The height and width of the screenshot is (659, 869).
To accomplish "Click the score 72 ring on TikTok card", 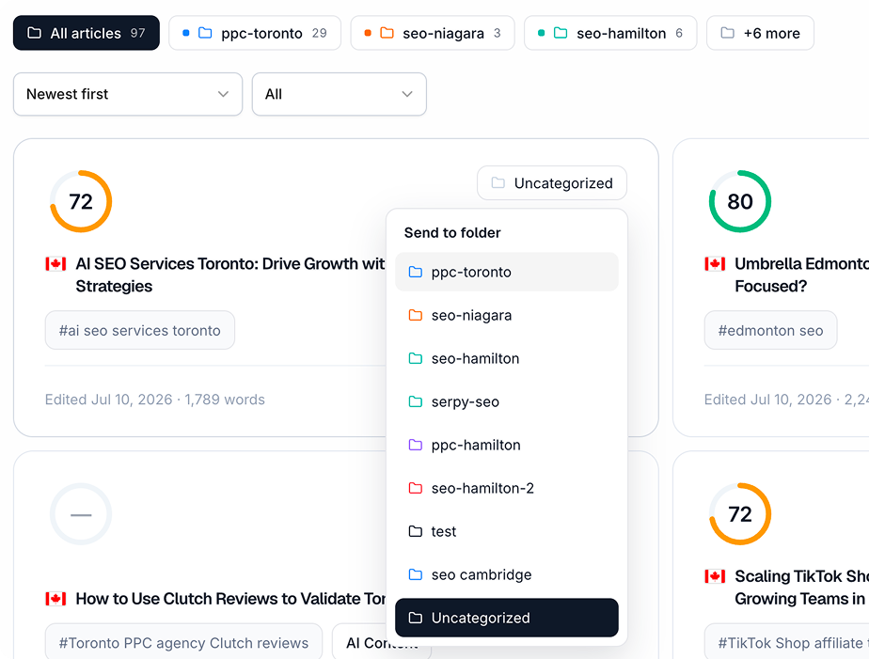I will point(740,514).
